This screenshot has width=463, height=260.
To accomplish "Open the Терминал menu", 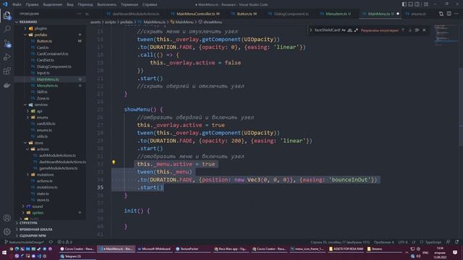I will tap(129, 4).
